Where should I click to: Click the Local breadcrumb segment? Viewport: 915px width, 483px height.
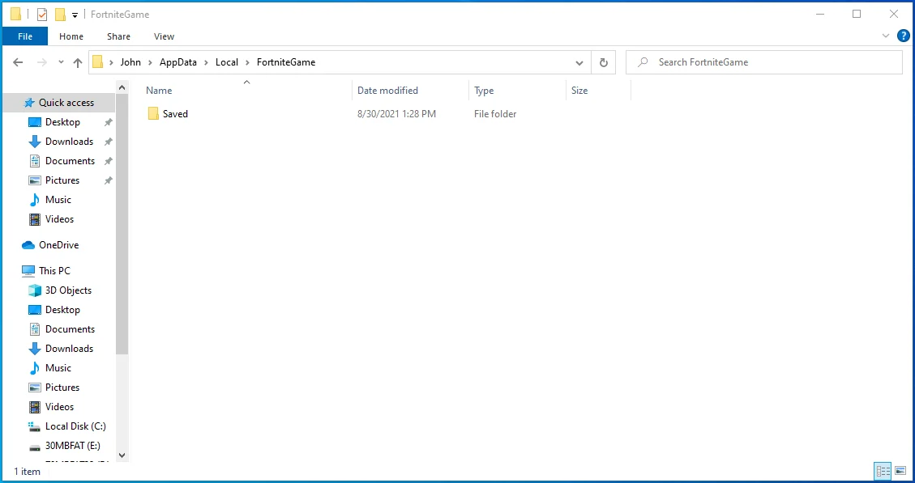(x=227, y=62)
